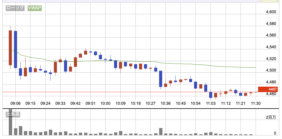The height and width of the screenshot is (139, 282).
Task: Click the 10:00 time axis label
Action: pyautogui.click(x=106, y=103)
